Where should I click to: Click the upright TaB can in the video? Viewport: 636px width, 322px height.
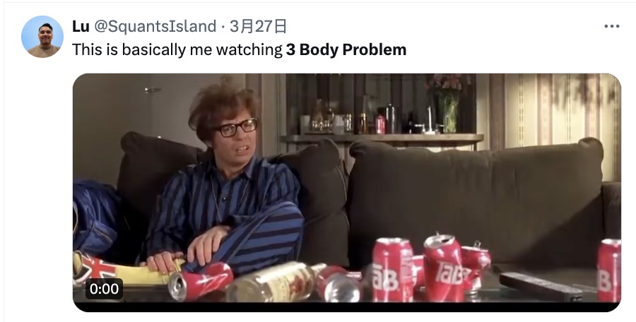(392, 270)
